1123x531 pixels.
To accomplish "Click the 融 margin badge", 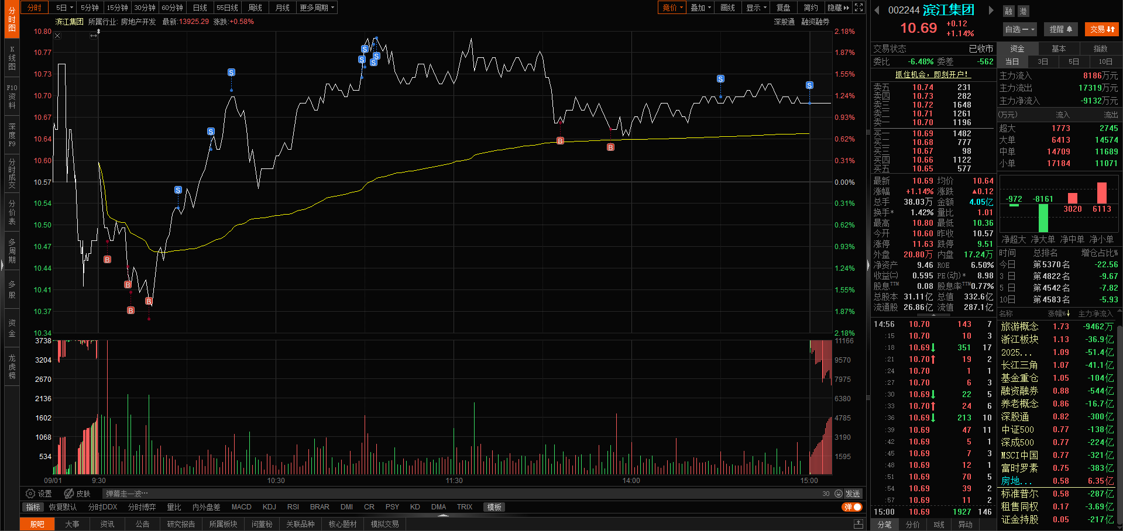I will click(x=1008, y=11).
